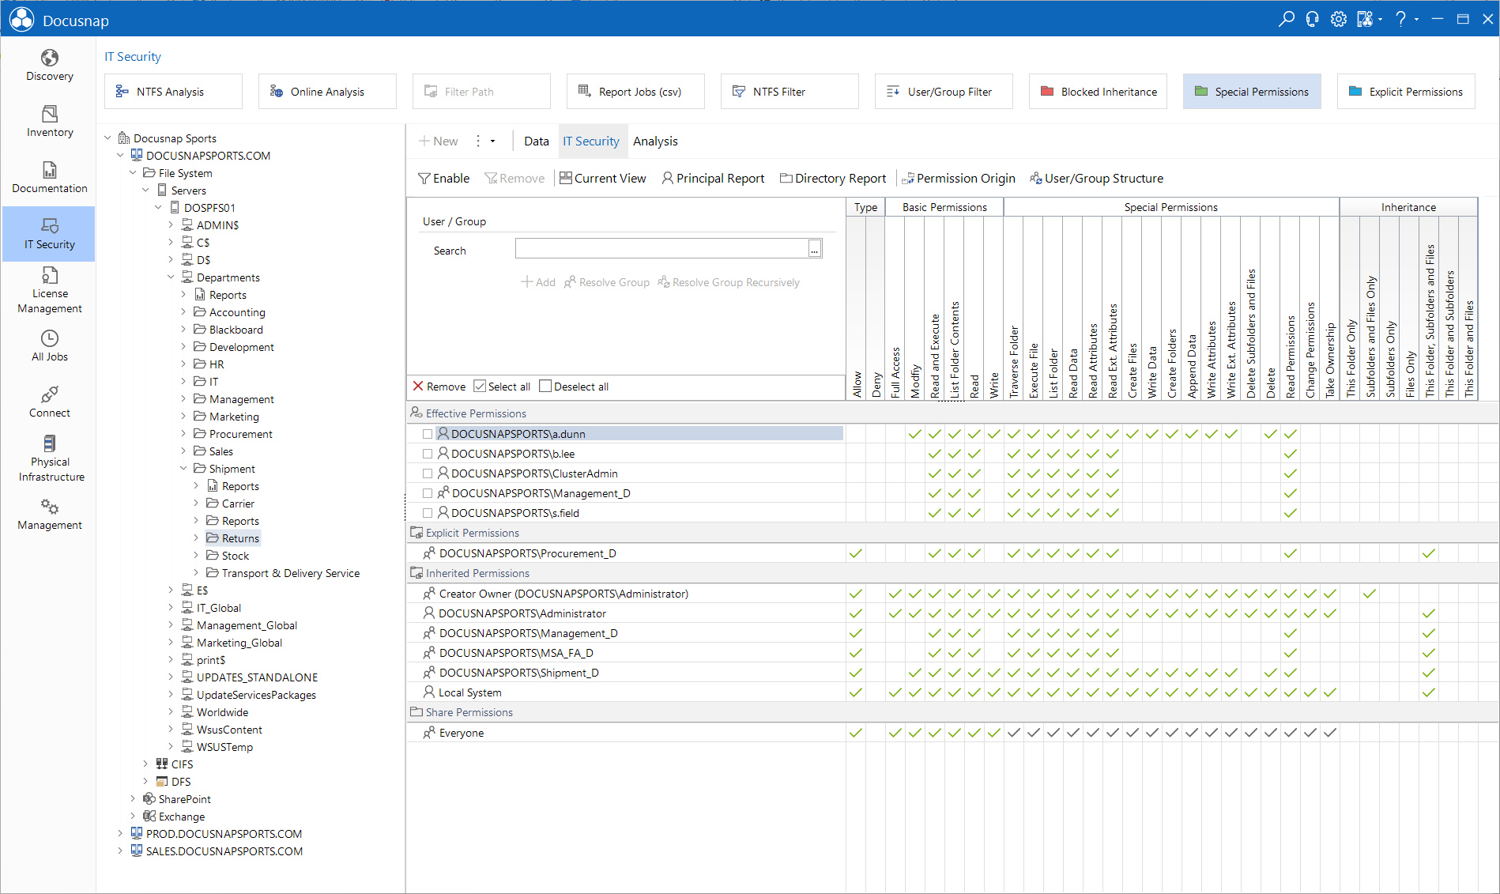This screenshot has height=894, width=1500.
Task: Select the SharePoint node in tree
Action: [177, 799]
